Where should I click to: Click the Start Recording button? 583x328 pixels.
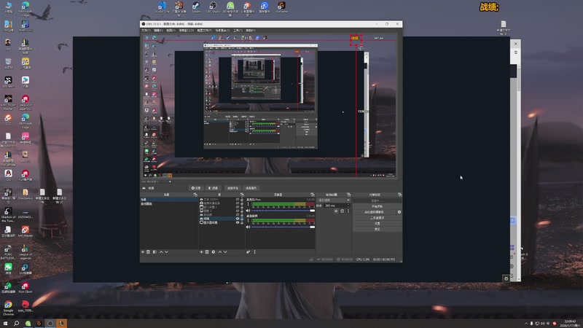click(x=377, y=206)
